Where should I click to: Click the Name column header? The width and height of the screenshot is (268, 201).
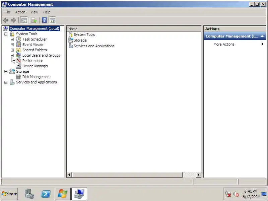[x=134, y=29]
